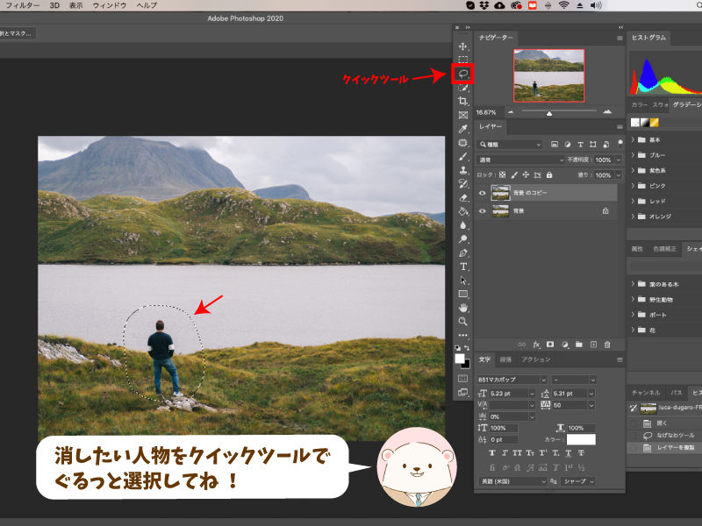Select the Brush tool
The width and height of the screenshot is (702, 526).
pos(463,157)
